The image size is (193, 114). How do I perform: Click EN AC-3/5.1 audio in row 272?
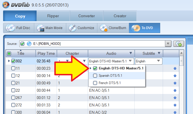click(x=99, y=105)
